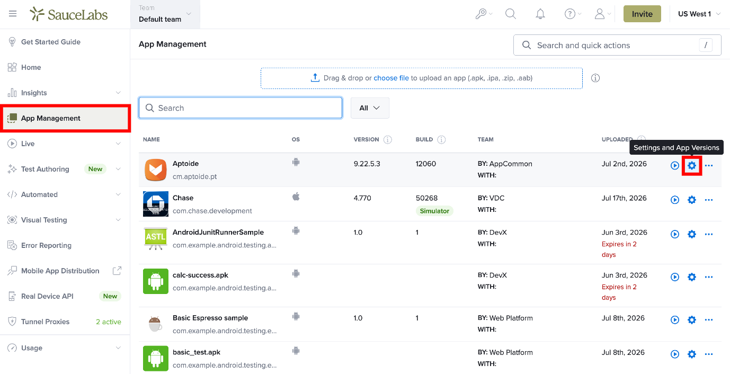This screenshot has width=730, height=374.
Task: Expand the Visual Testing sidebar section
Action: 118,220
